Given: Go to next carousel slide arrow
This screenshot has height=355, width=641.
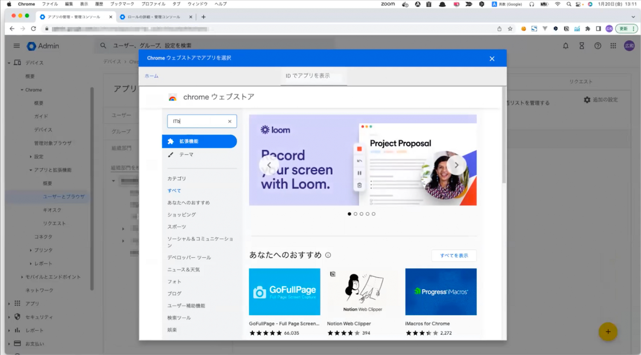Looking at the screenshot, I should [x=456, y=165].
